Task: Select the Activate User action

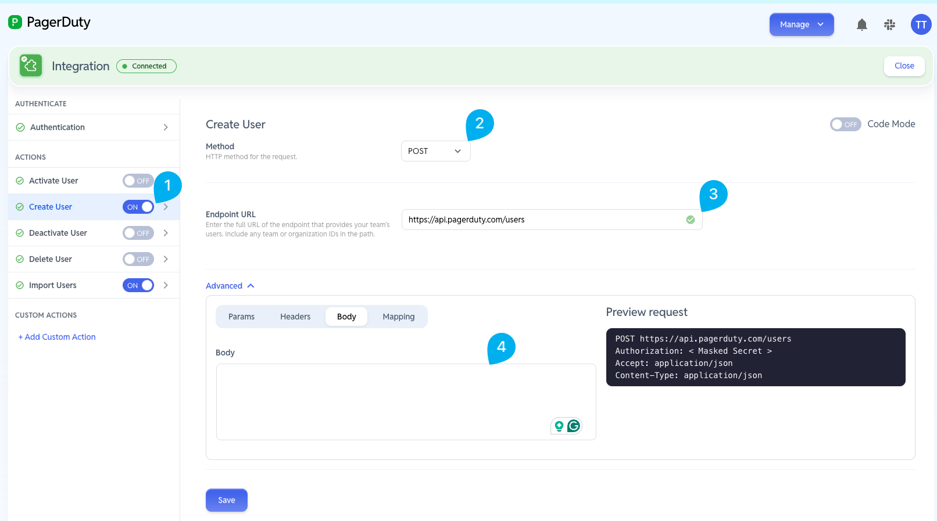Action: [x=53, y=181]
